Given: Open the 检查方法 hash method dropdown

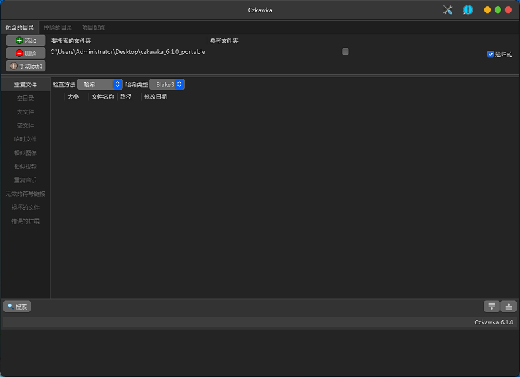Looking at the screenshot, I should (99, 84).
